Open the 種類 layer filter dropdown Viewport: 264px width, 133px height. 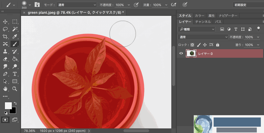pyautogui.click(x=196, y=29)
